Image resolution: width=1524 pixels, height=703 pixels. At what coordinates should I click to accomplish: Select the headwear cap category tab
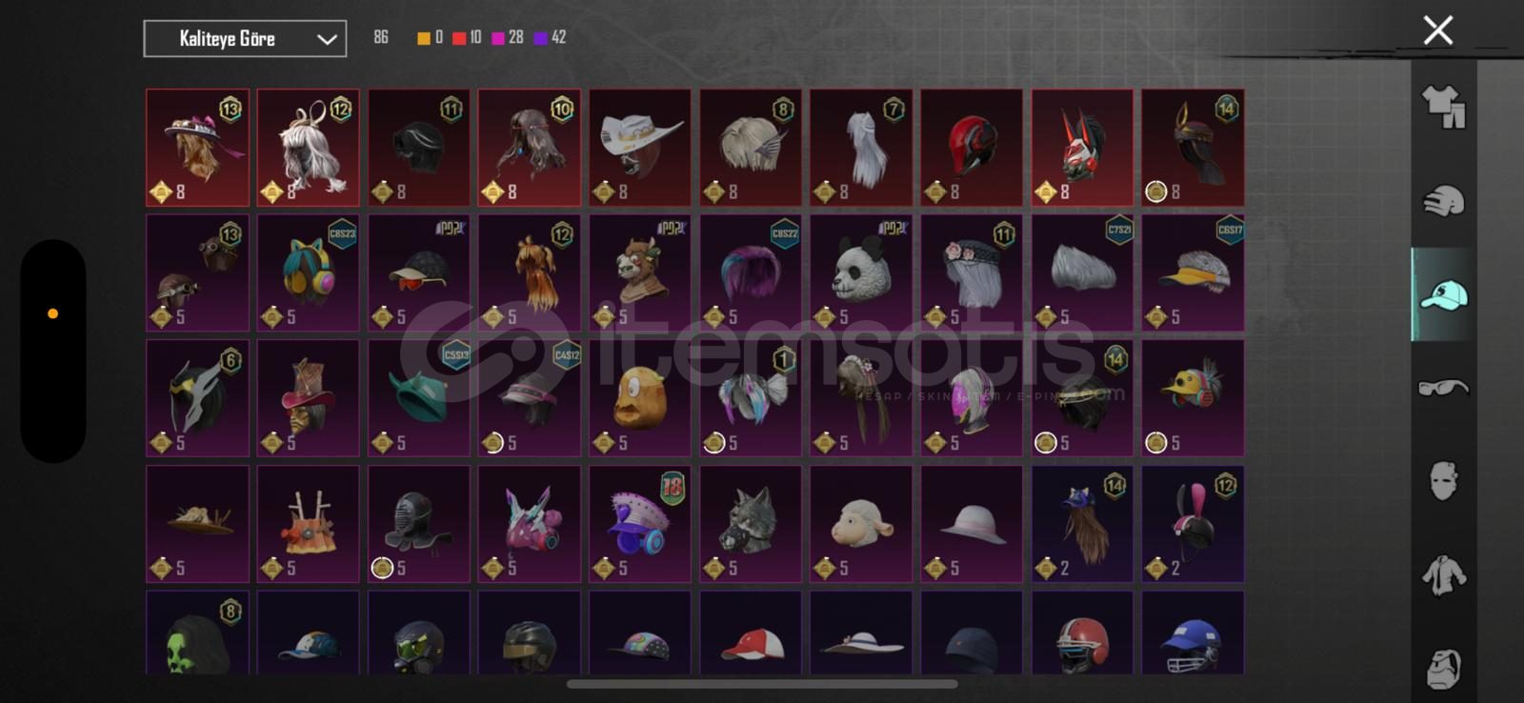(1444, 294)
